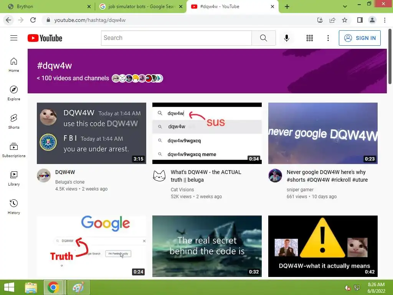
Task: Click the page vertical scrollbar
Action: [x=390, y=56]
